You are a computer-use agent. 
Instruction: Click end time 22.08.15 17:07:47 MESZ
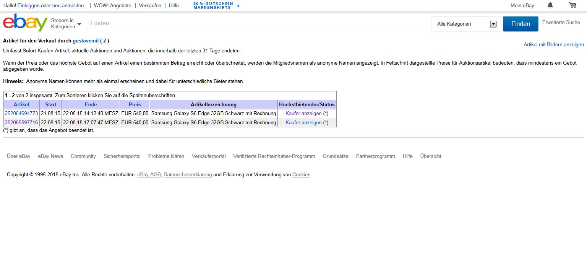(x=91, y=123)
